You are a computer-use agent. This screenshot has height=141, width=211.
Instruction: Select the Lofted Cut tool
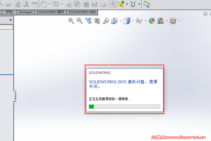point(26,4)
